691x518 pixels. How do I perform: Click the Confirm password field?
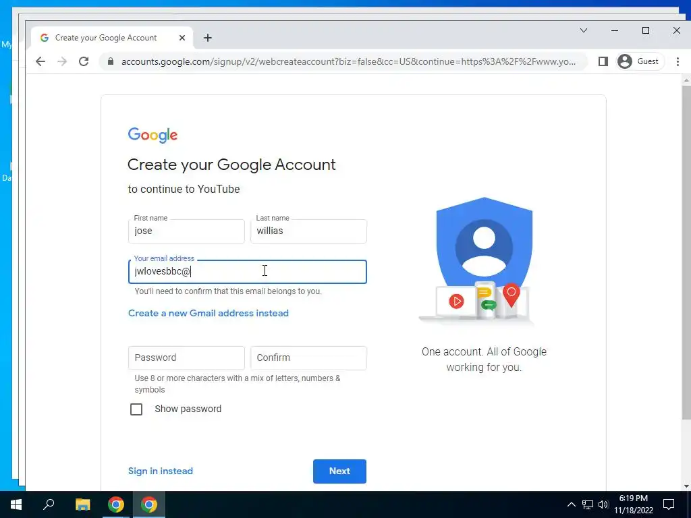(308, 357)
